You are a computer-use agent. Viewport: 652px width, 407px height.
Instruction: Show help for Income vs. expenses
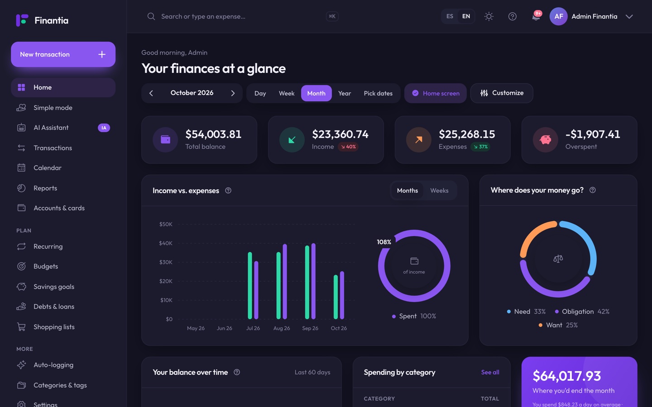[228, 190]
